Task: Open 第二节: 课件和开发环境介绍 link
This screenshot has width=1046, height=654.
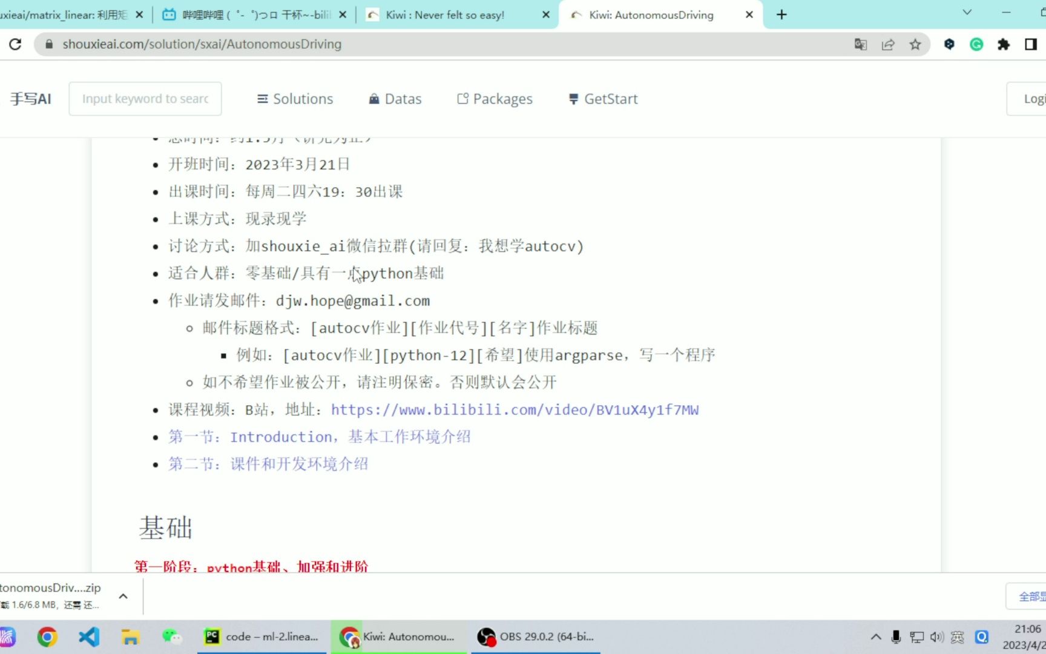Action: tap(268, 464)
